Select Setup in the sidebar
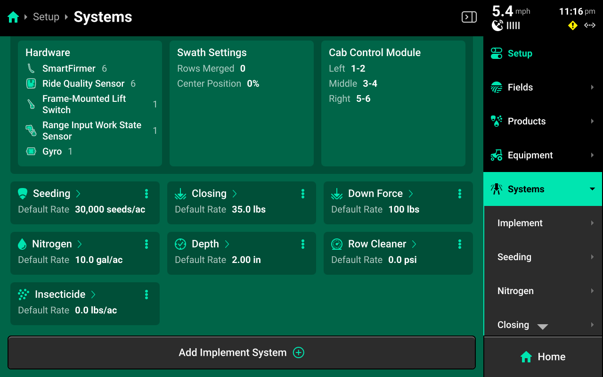The image size is (603, 377). [x=543, y=53]
